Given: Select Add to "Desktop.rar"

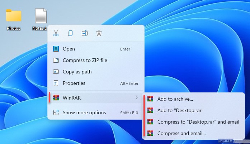Looking at the screenshot, I should click(x=180, y=110).
